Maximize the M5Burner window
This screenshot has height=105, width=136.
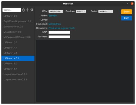tap(127, 4)
